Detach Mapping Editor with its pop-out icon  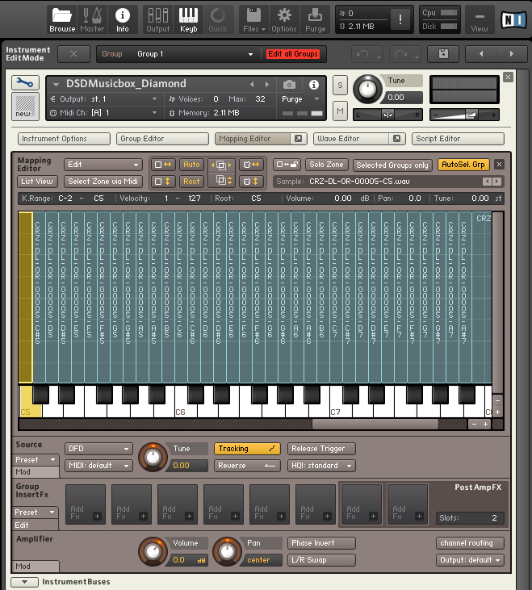click(x=299, y=139)
